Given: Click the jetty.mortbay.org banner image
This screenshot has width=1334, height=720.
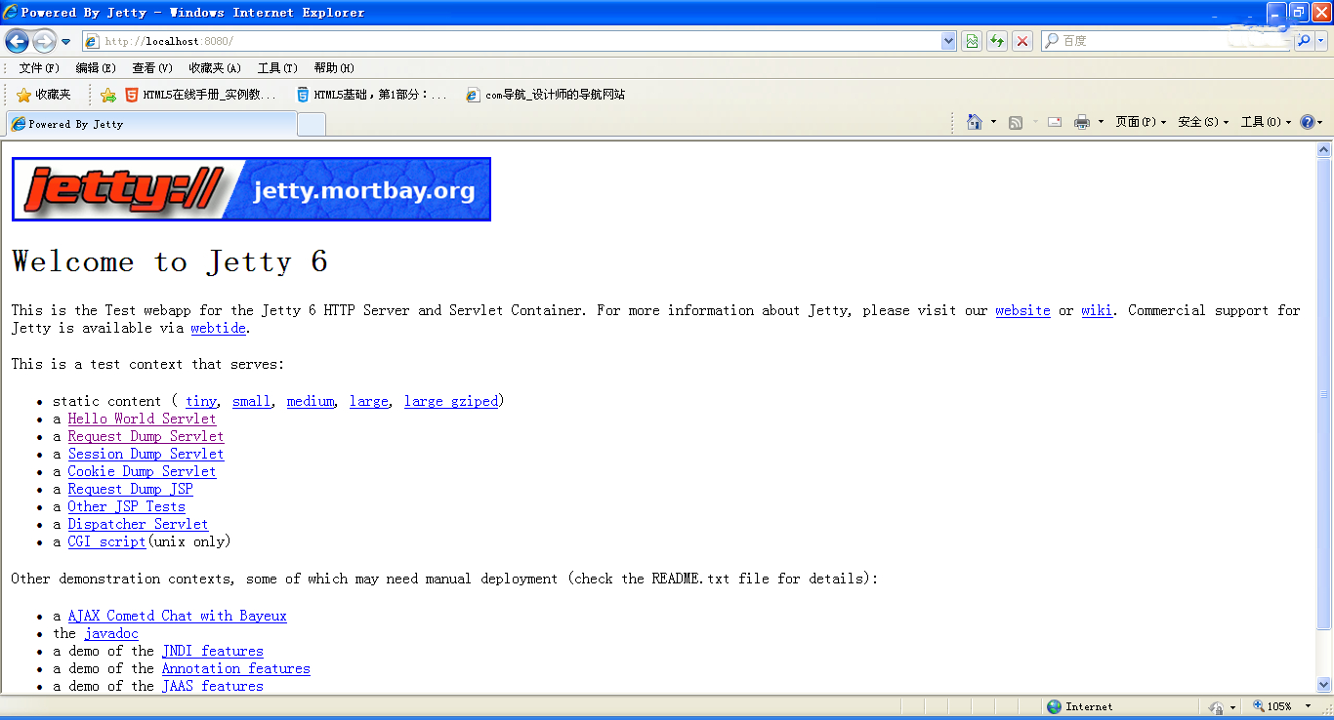Looking at the screenshot, I should tap(251, 189).
